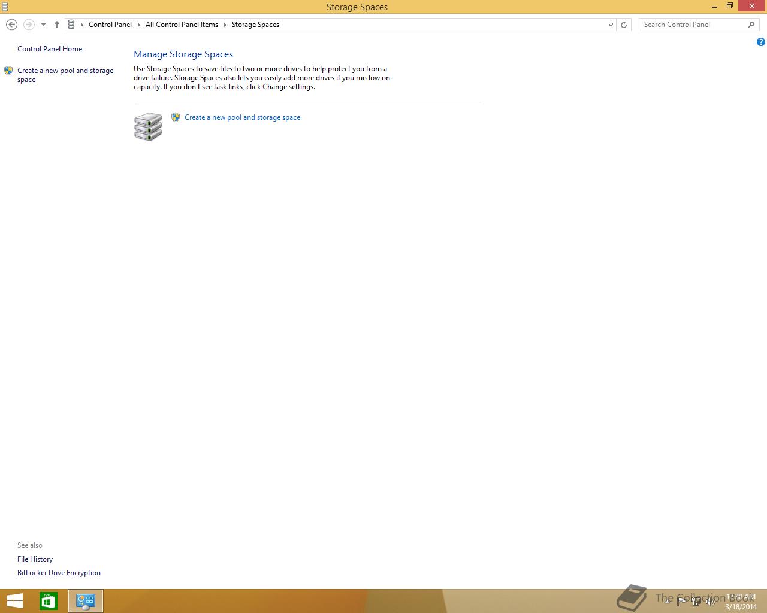Launch the Store app from the taskbar
This screenshot has width=767, height=613.
[49, 601]
